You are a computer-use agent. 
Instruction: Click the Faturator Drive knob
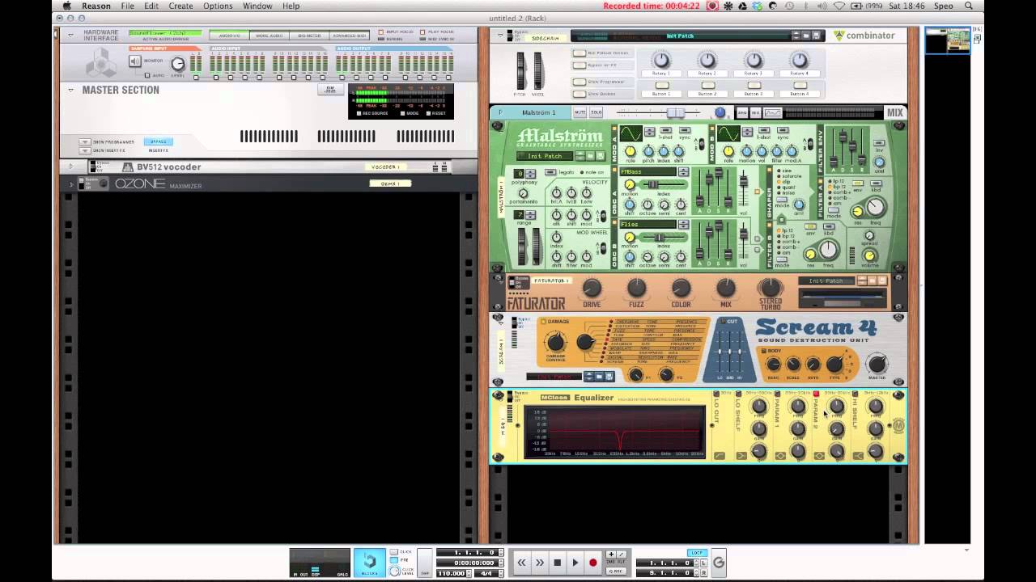click(592, 289)
